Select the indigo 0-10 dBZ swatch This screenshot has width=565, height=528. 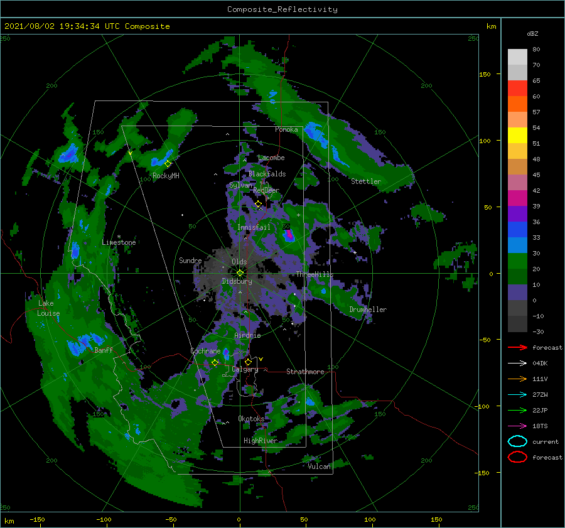pyautogui.click(x=517, y=293)
